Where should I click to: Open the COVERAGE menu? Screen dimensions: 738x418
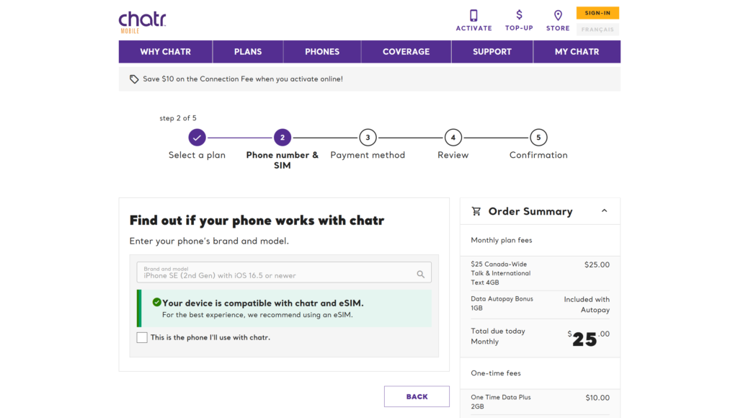(406, 51)
